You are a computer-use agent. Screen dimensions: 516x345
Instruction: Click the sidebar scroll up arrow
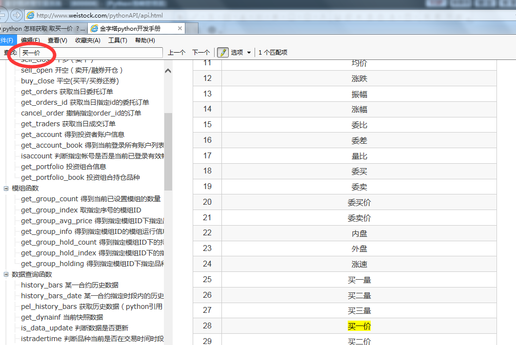(168, 71)
